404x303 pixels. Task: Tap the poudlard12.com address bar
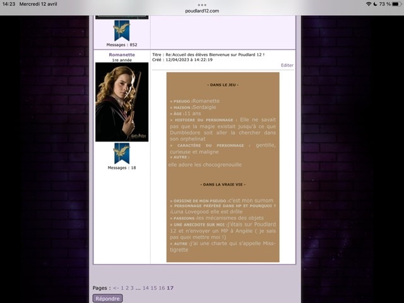point(202,11)
